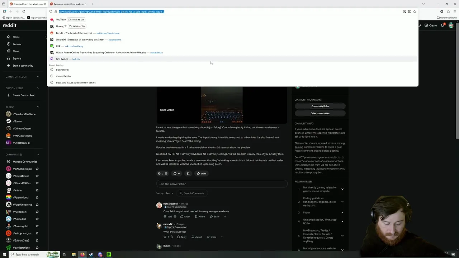The height and width of the screenshot is (258, 459).
Task: Close the Crimson Desert Reddit tab
Action: (x=45, y=4)
